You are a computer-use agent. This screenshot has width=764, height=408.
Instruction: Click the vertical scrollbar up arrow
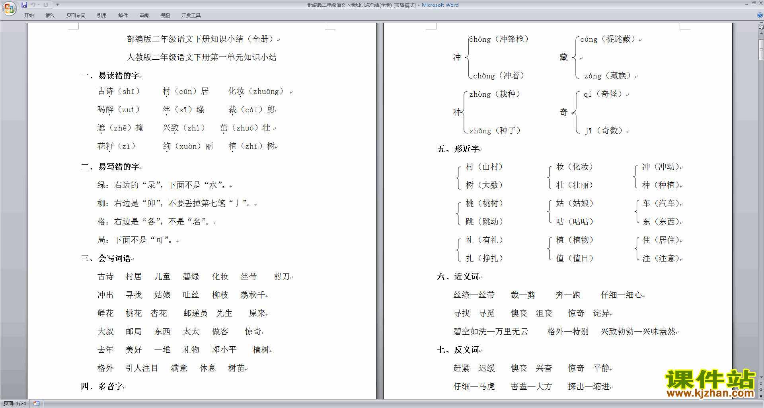pos(761,34)
